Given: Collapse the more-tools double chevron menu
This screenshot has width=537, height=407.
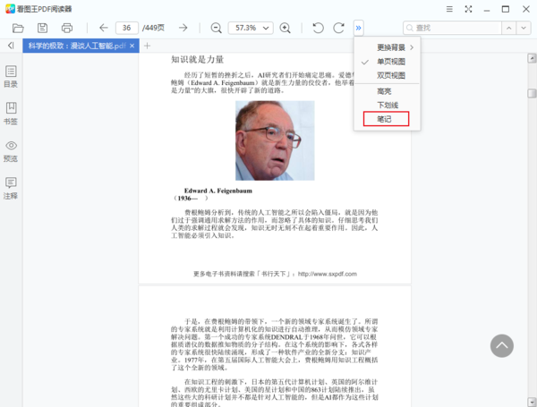Looking at the screenshot, I should (x=359, y=28).
